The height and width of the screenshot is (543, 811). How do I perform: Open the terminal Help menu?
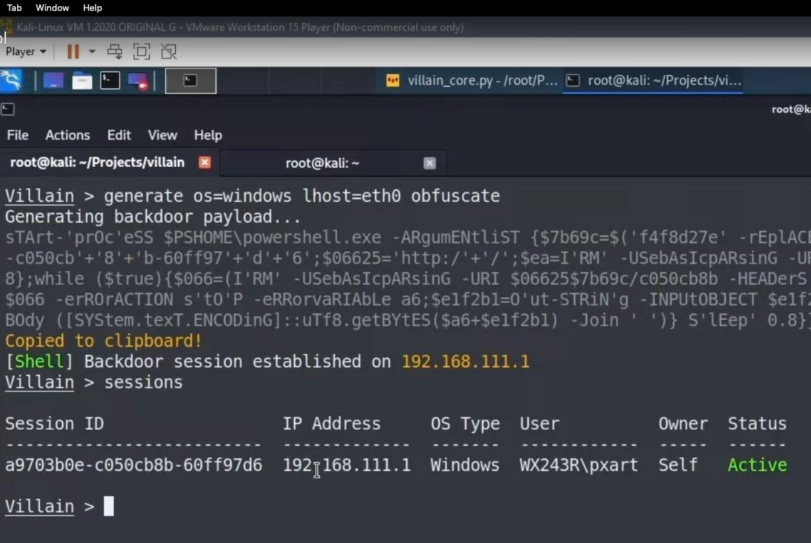(x=208, y=135)
